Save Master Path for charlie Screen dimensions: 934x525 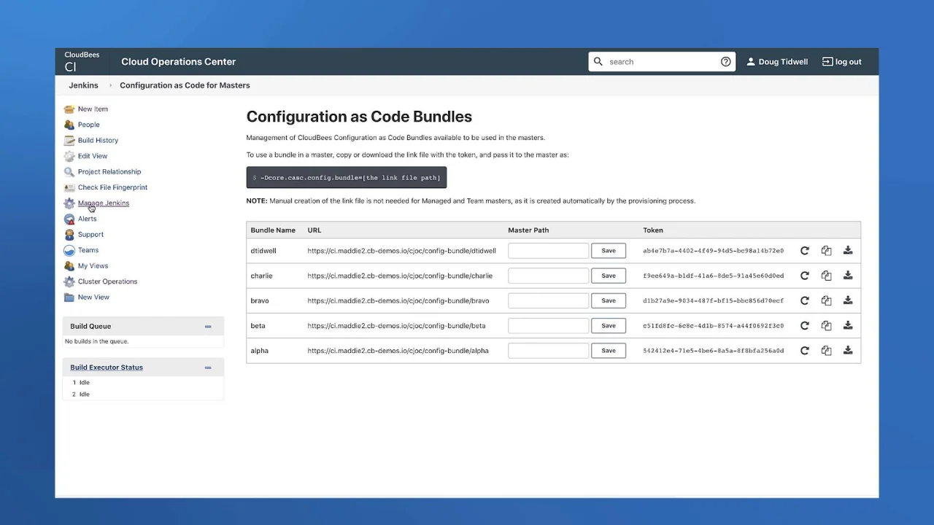point(609,276)
